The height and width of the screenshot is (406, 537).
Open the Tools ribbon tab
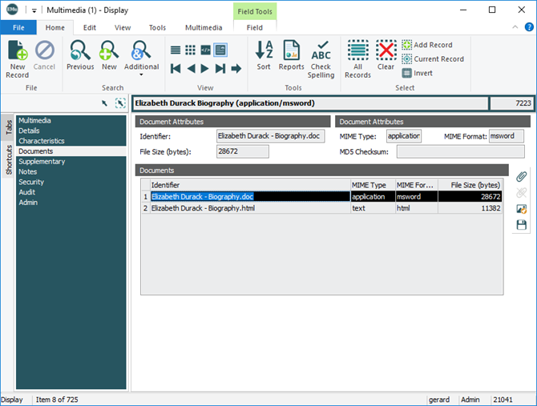(x=157, y=27)
